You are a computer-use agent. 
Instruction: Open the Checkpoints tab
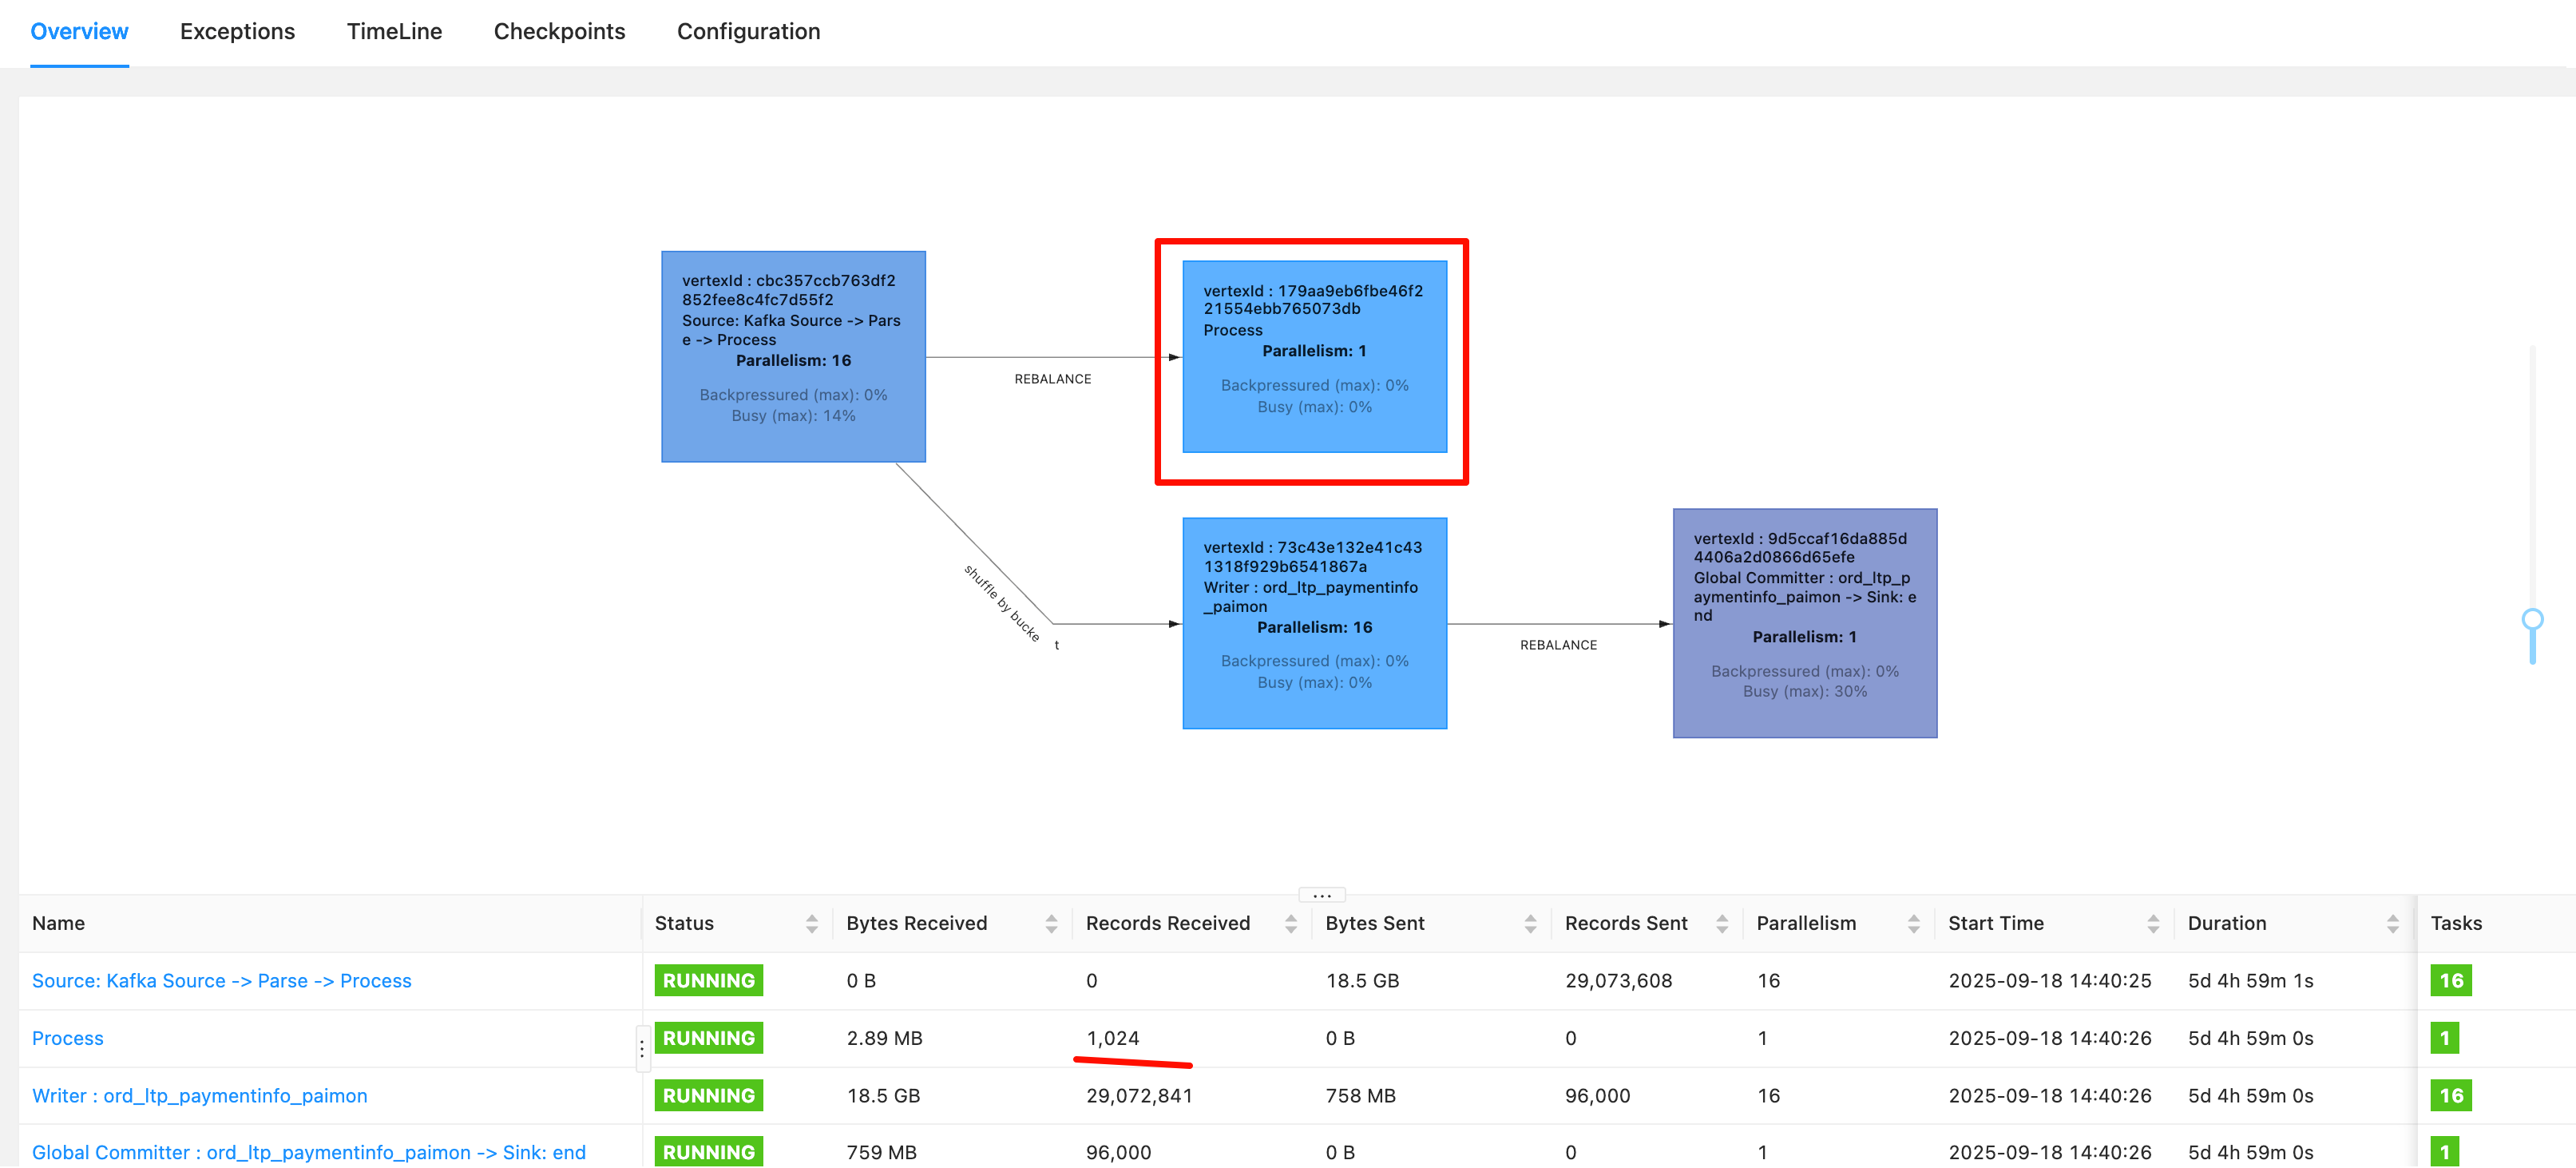point(559,31)
